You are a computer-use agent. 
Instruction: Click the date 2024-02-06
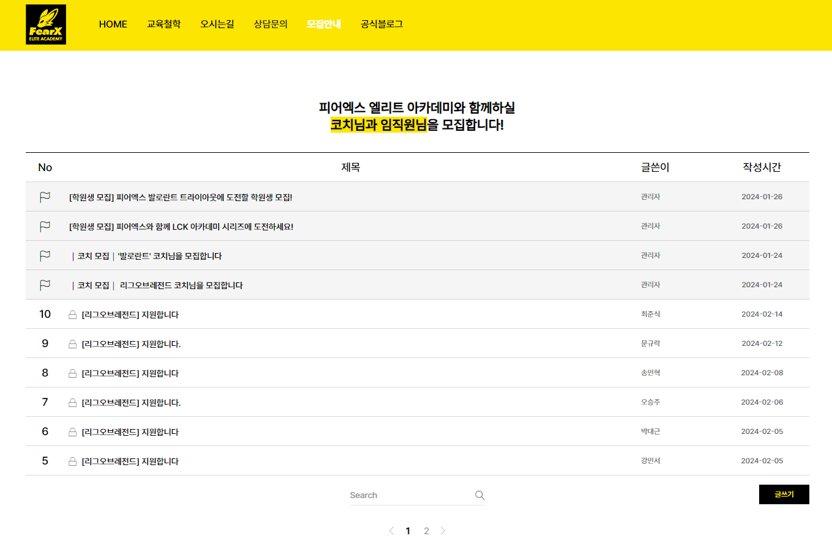tap(762, 402)
